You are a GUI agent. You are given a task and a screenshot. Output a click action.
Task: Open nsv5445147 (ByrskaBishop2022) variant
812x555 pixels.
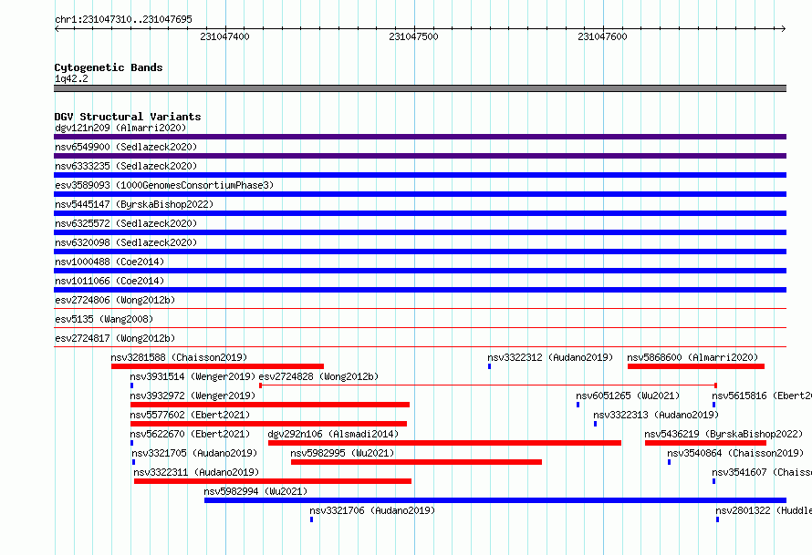[134, 204]
